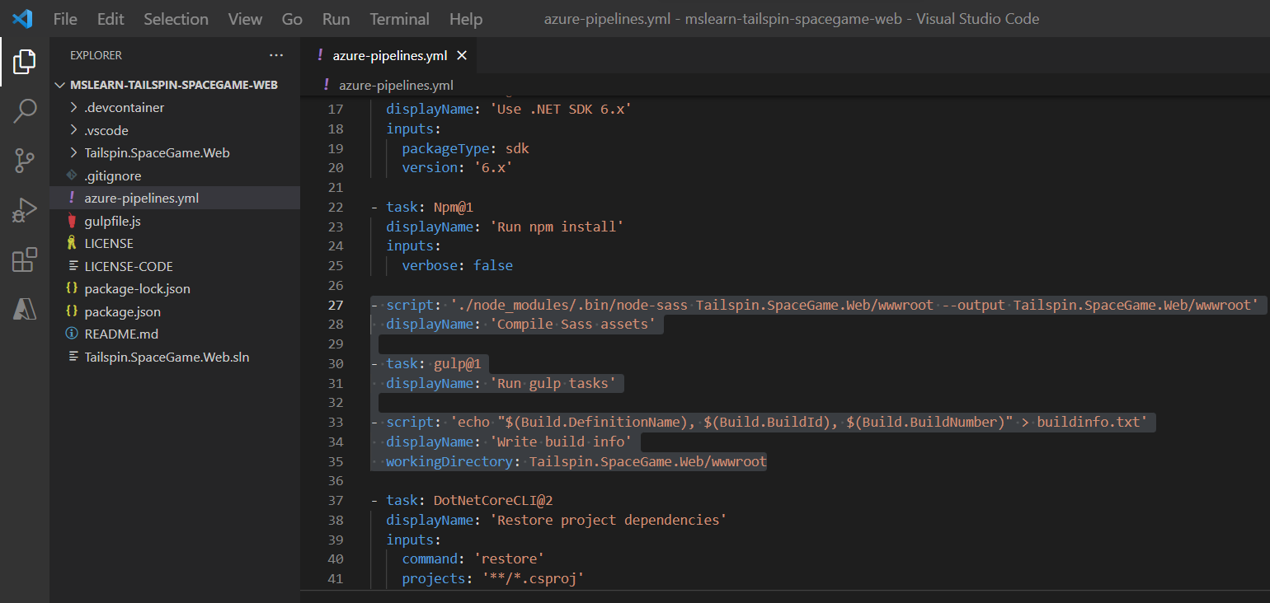Click line number 22 in the gutter
Image resolution: width=1270 pixels, height=603 pixels.
click(x=336, y=207)
